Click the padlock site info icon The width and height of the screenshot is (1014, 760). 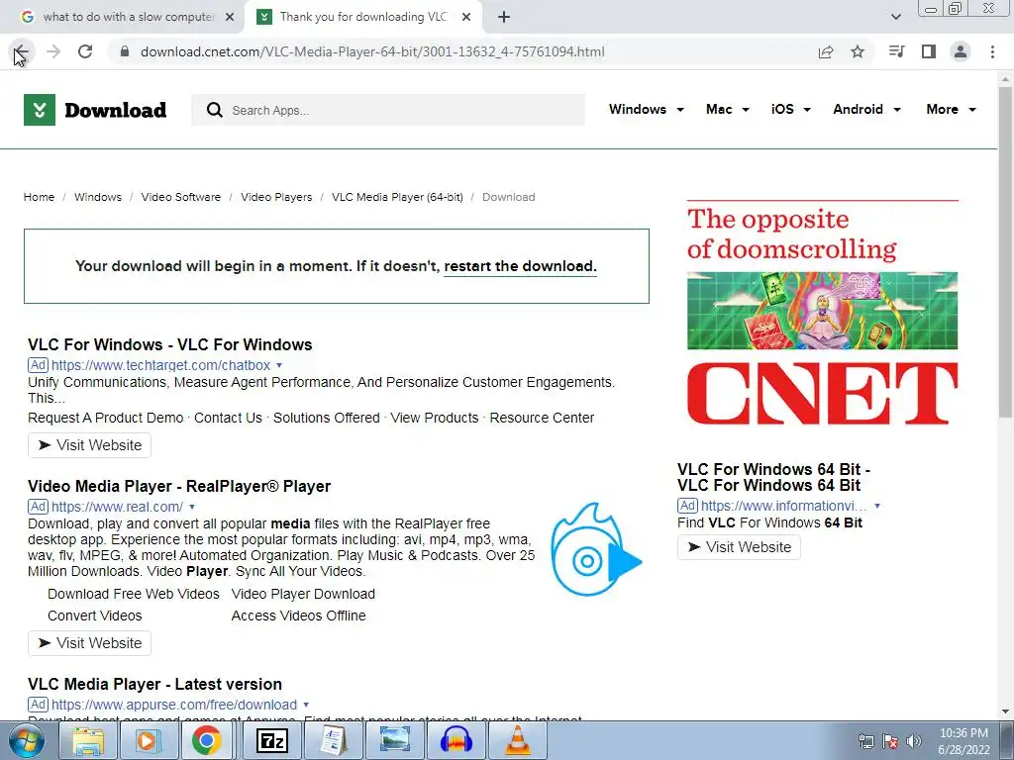point(125,51)
